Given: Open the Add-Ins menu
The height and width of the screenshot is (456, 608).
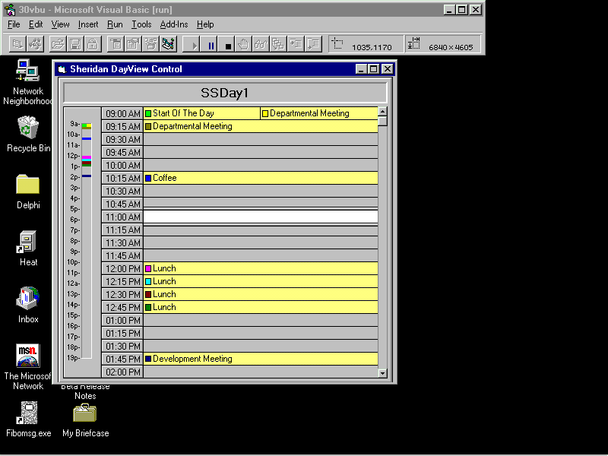Looking at the screenshot, I should pos(173,24).
